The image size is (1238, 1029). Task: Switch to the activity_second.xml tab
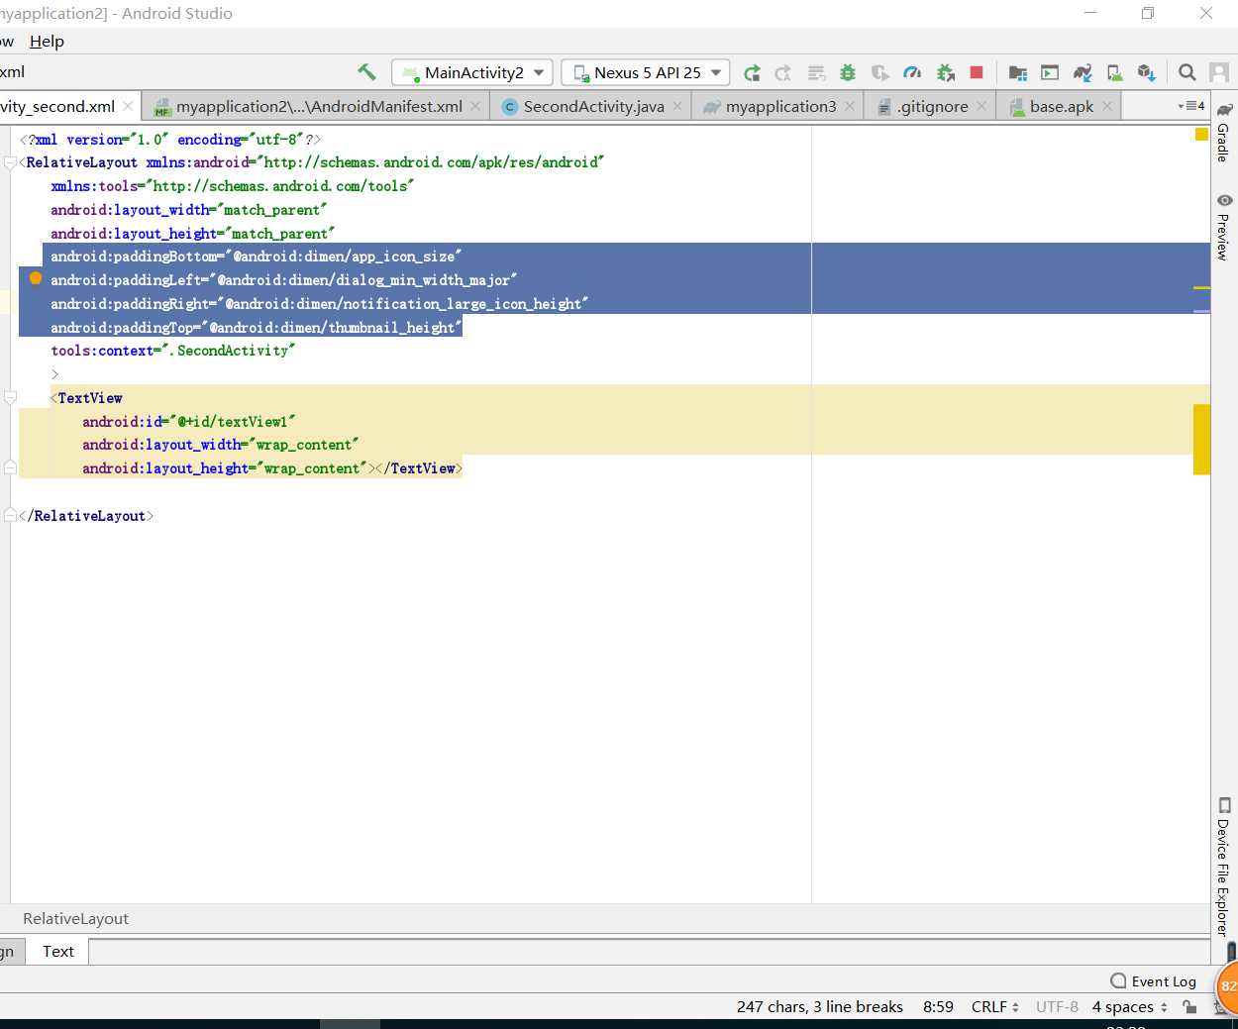(57, 106)
